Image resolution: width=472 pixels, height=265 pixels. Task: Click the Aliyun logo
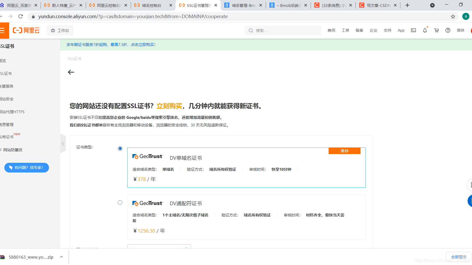click(x=26, y=30)
